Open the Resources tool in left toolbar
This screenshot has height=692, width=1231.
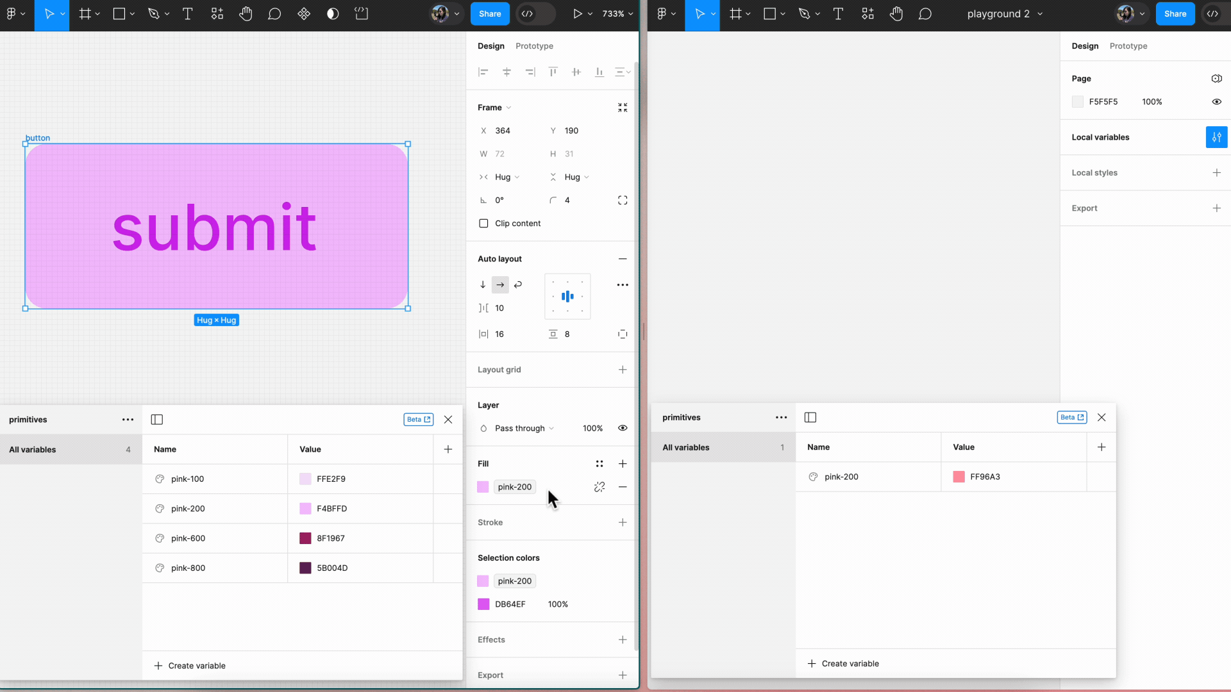(217, 13)
